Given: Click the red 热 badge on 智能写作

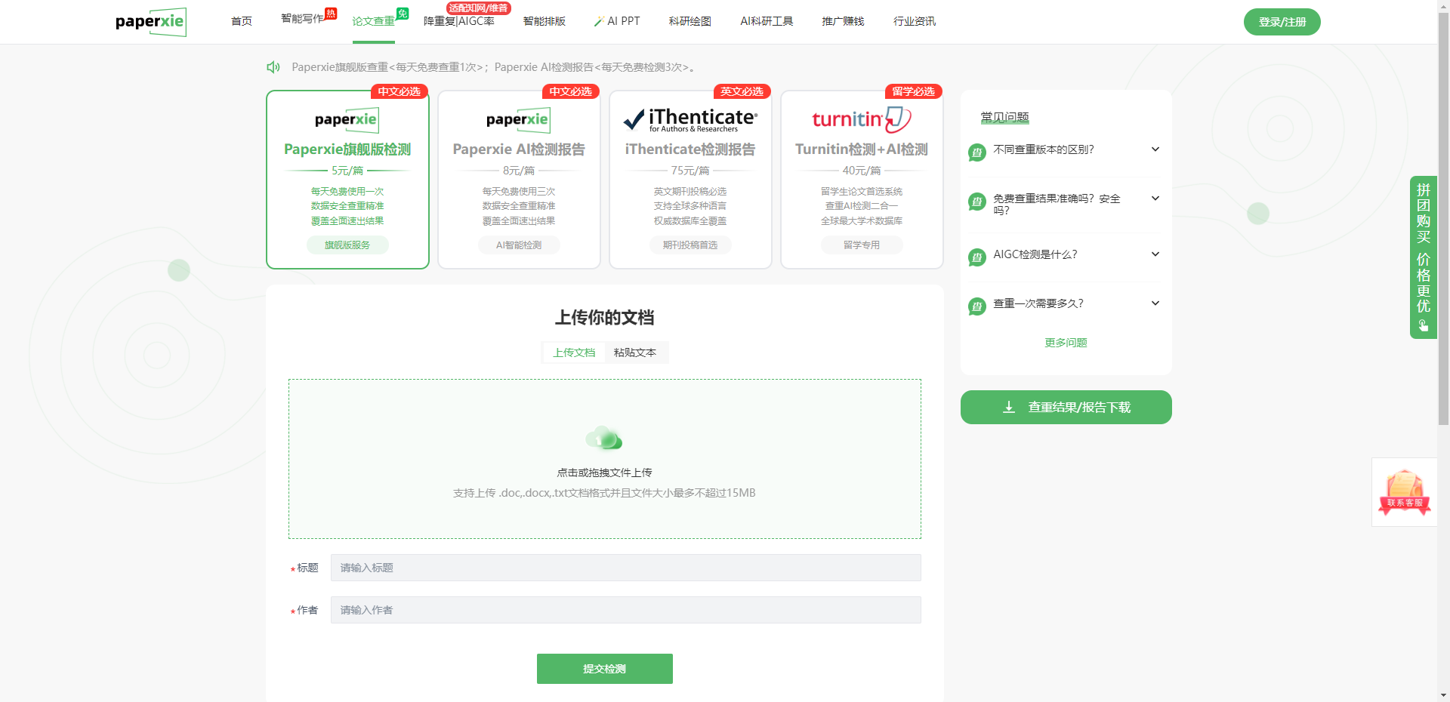Looking at the screenshot, I should click(x=331, y=14).
